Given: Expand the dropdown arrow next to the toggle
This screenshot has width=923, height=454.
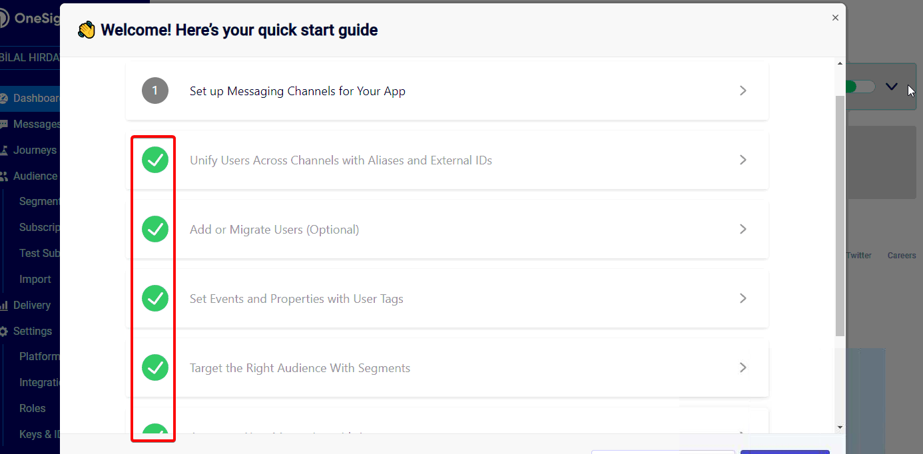Looking at the screenshot, I should (892, 87).
